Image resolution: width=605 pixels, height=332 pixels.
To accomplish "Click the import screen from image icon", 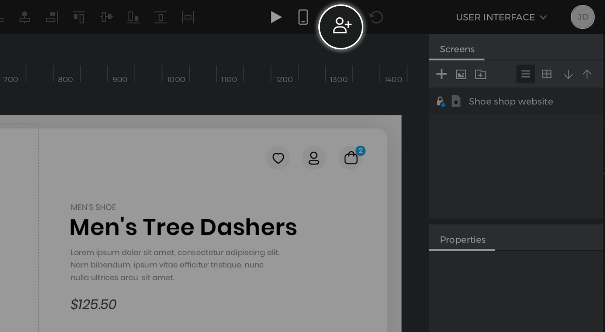I will click(461, 74).
